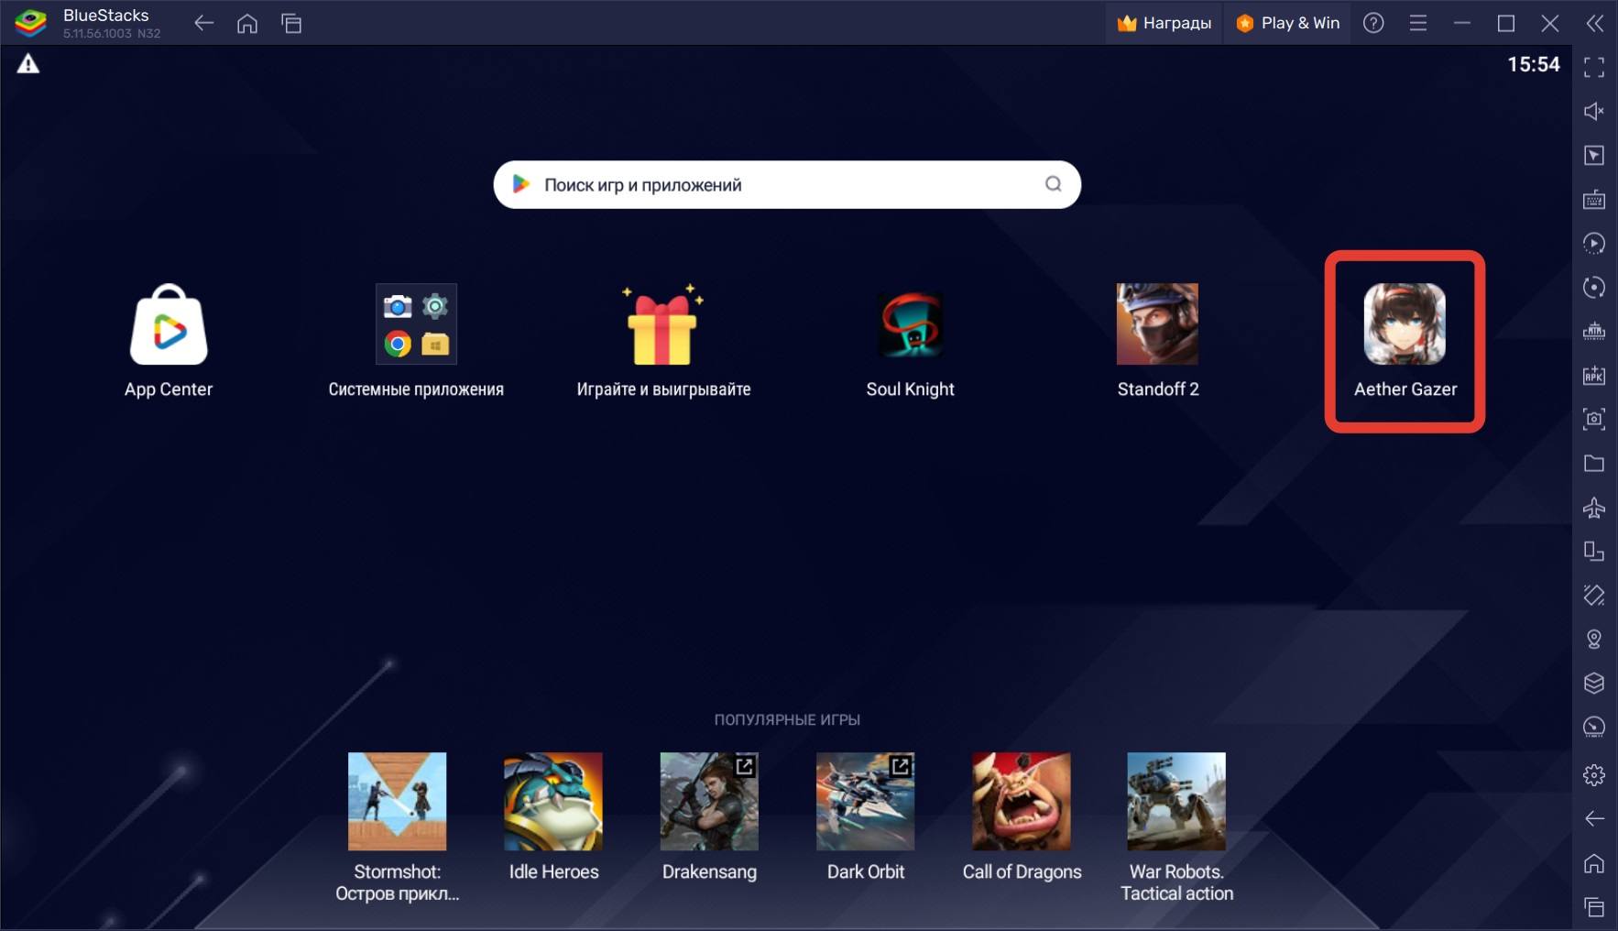The image size is (1618, 931).
Task: Open the Play & Win button
Action: coord(1287,23)
